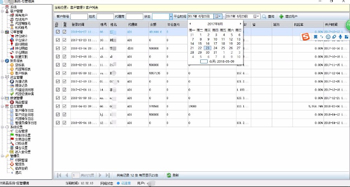Screen dimensions: 350x187
Task: Toggle 启用 checkbox for row 2017-10-23
Action: point(58,40)
